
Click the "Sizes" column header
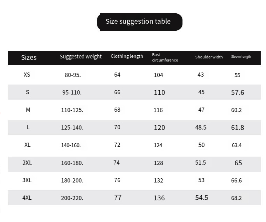pyautogui.click(x=29, y=57)
